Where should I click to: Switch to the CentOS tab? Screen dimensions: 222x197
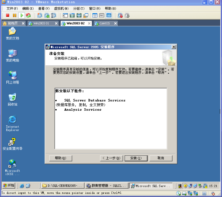point(104,23)
